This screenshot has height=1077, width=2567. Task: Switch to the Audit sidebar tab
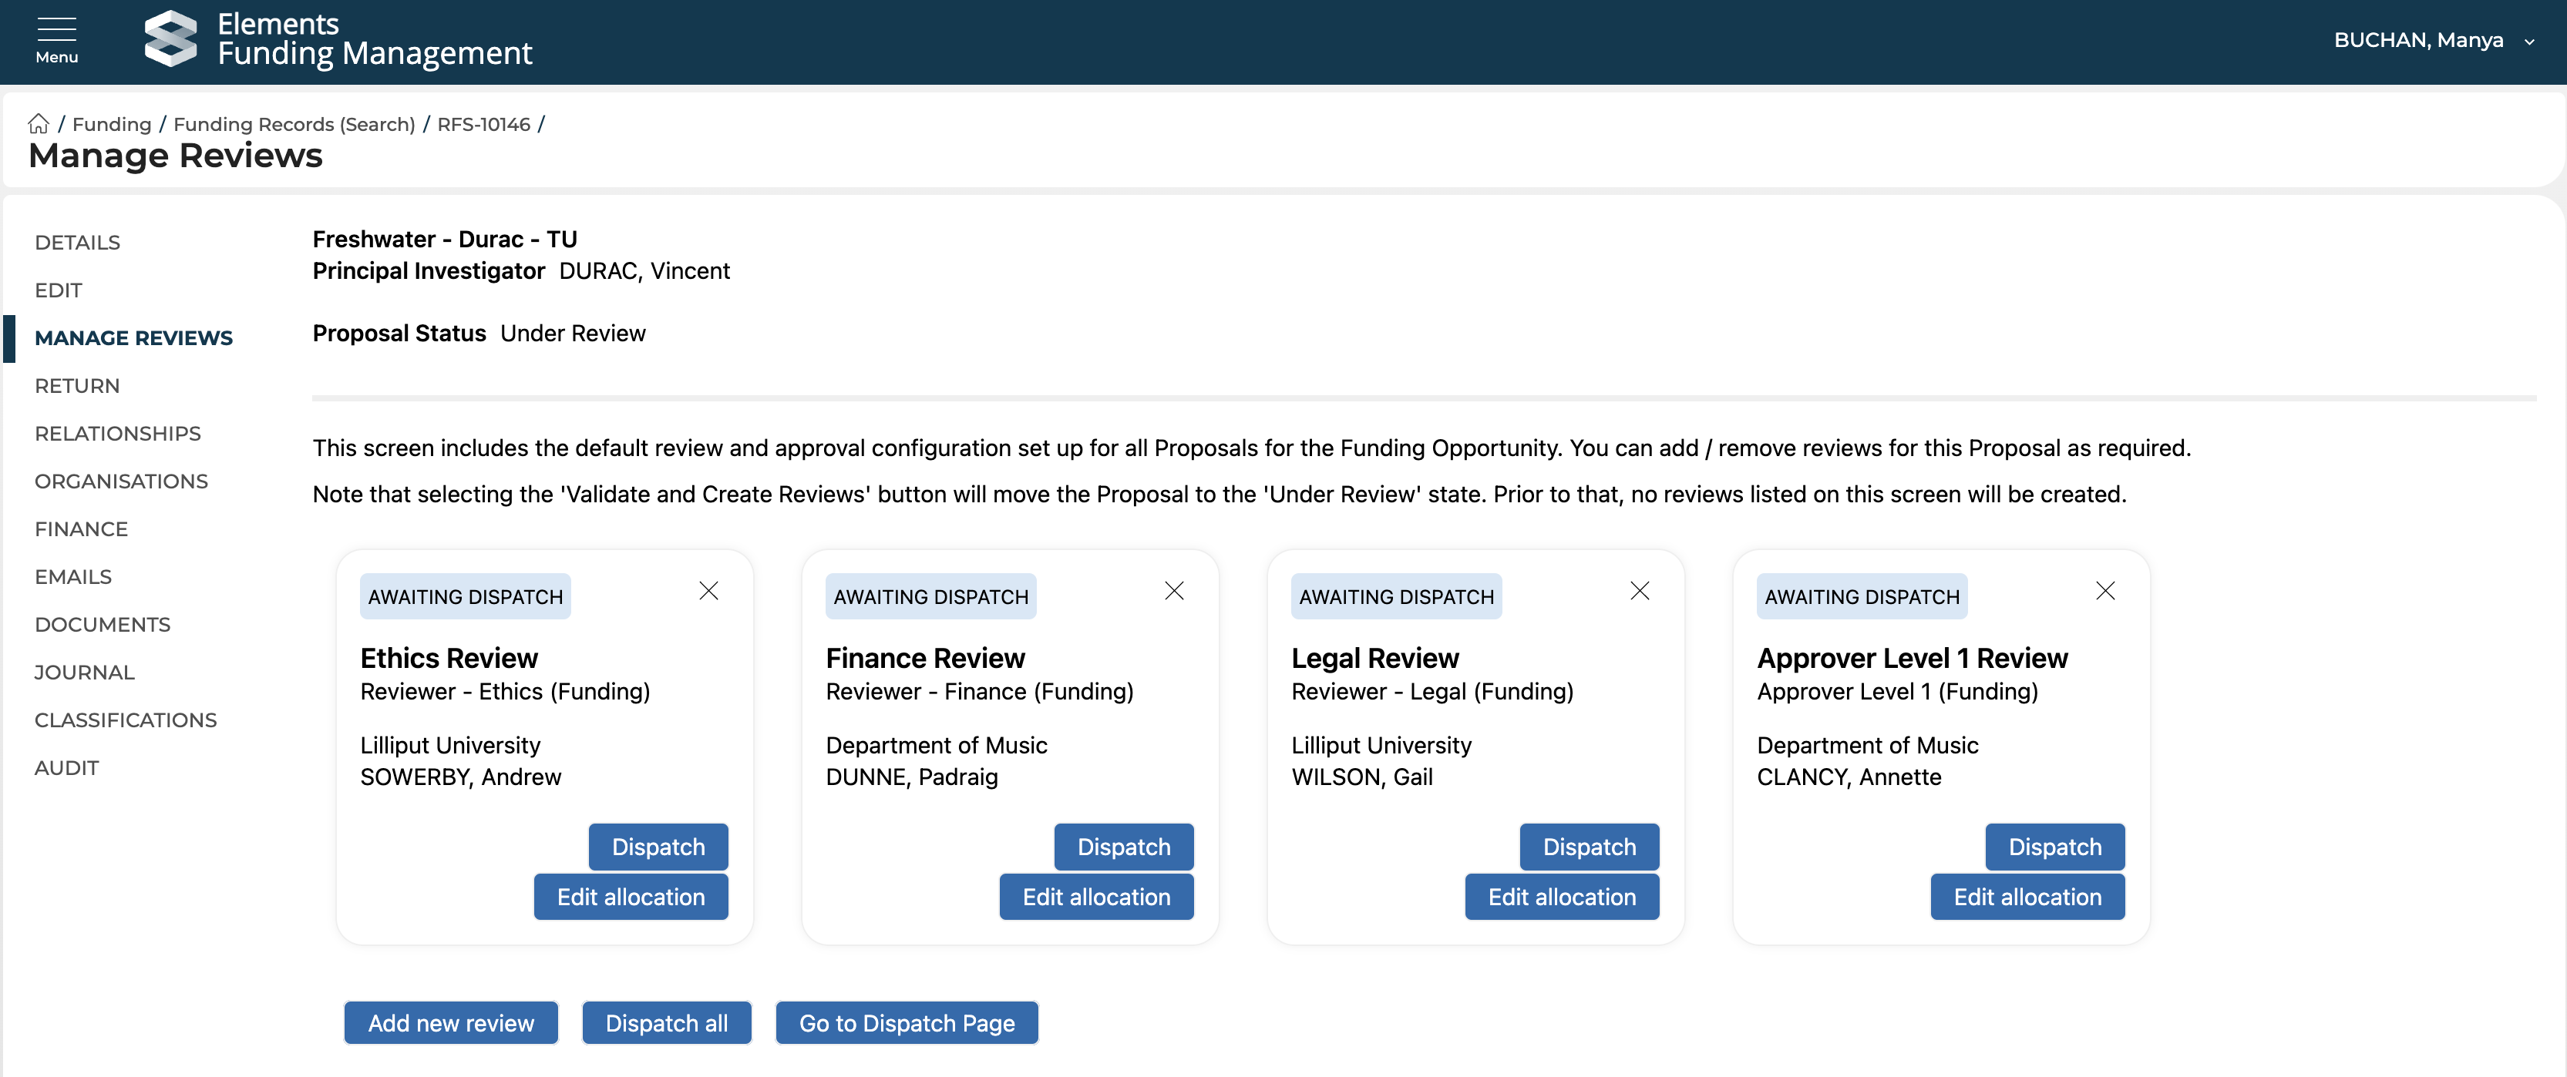pos(66,768)
